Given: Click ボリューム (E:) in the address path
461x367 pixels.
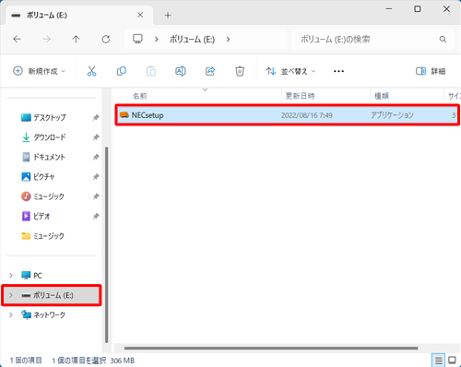Looking at the screenshot, I should pos(192,40).
